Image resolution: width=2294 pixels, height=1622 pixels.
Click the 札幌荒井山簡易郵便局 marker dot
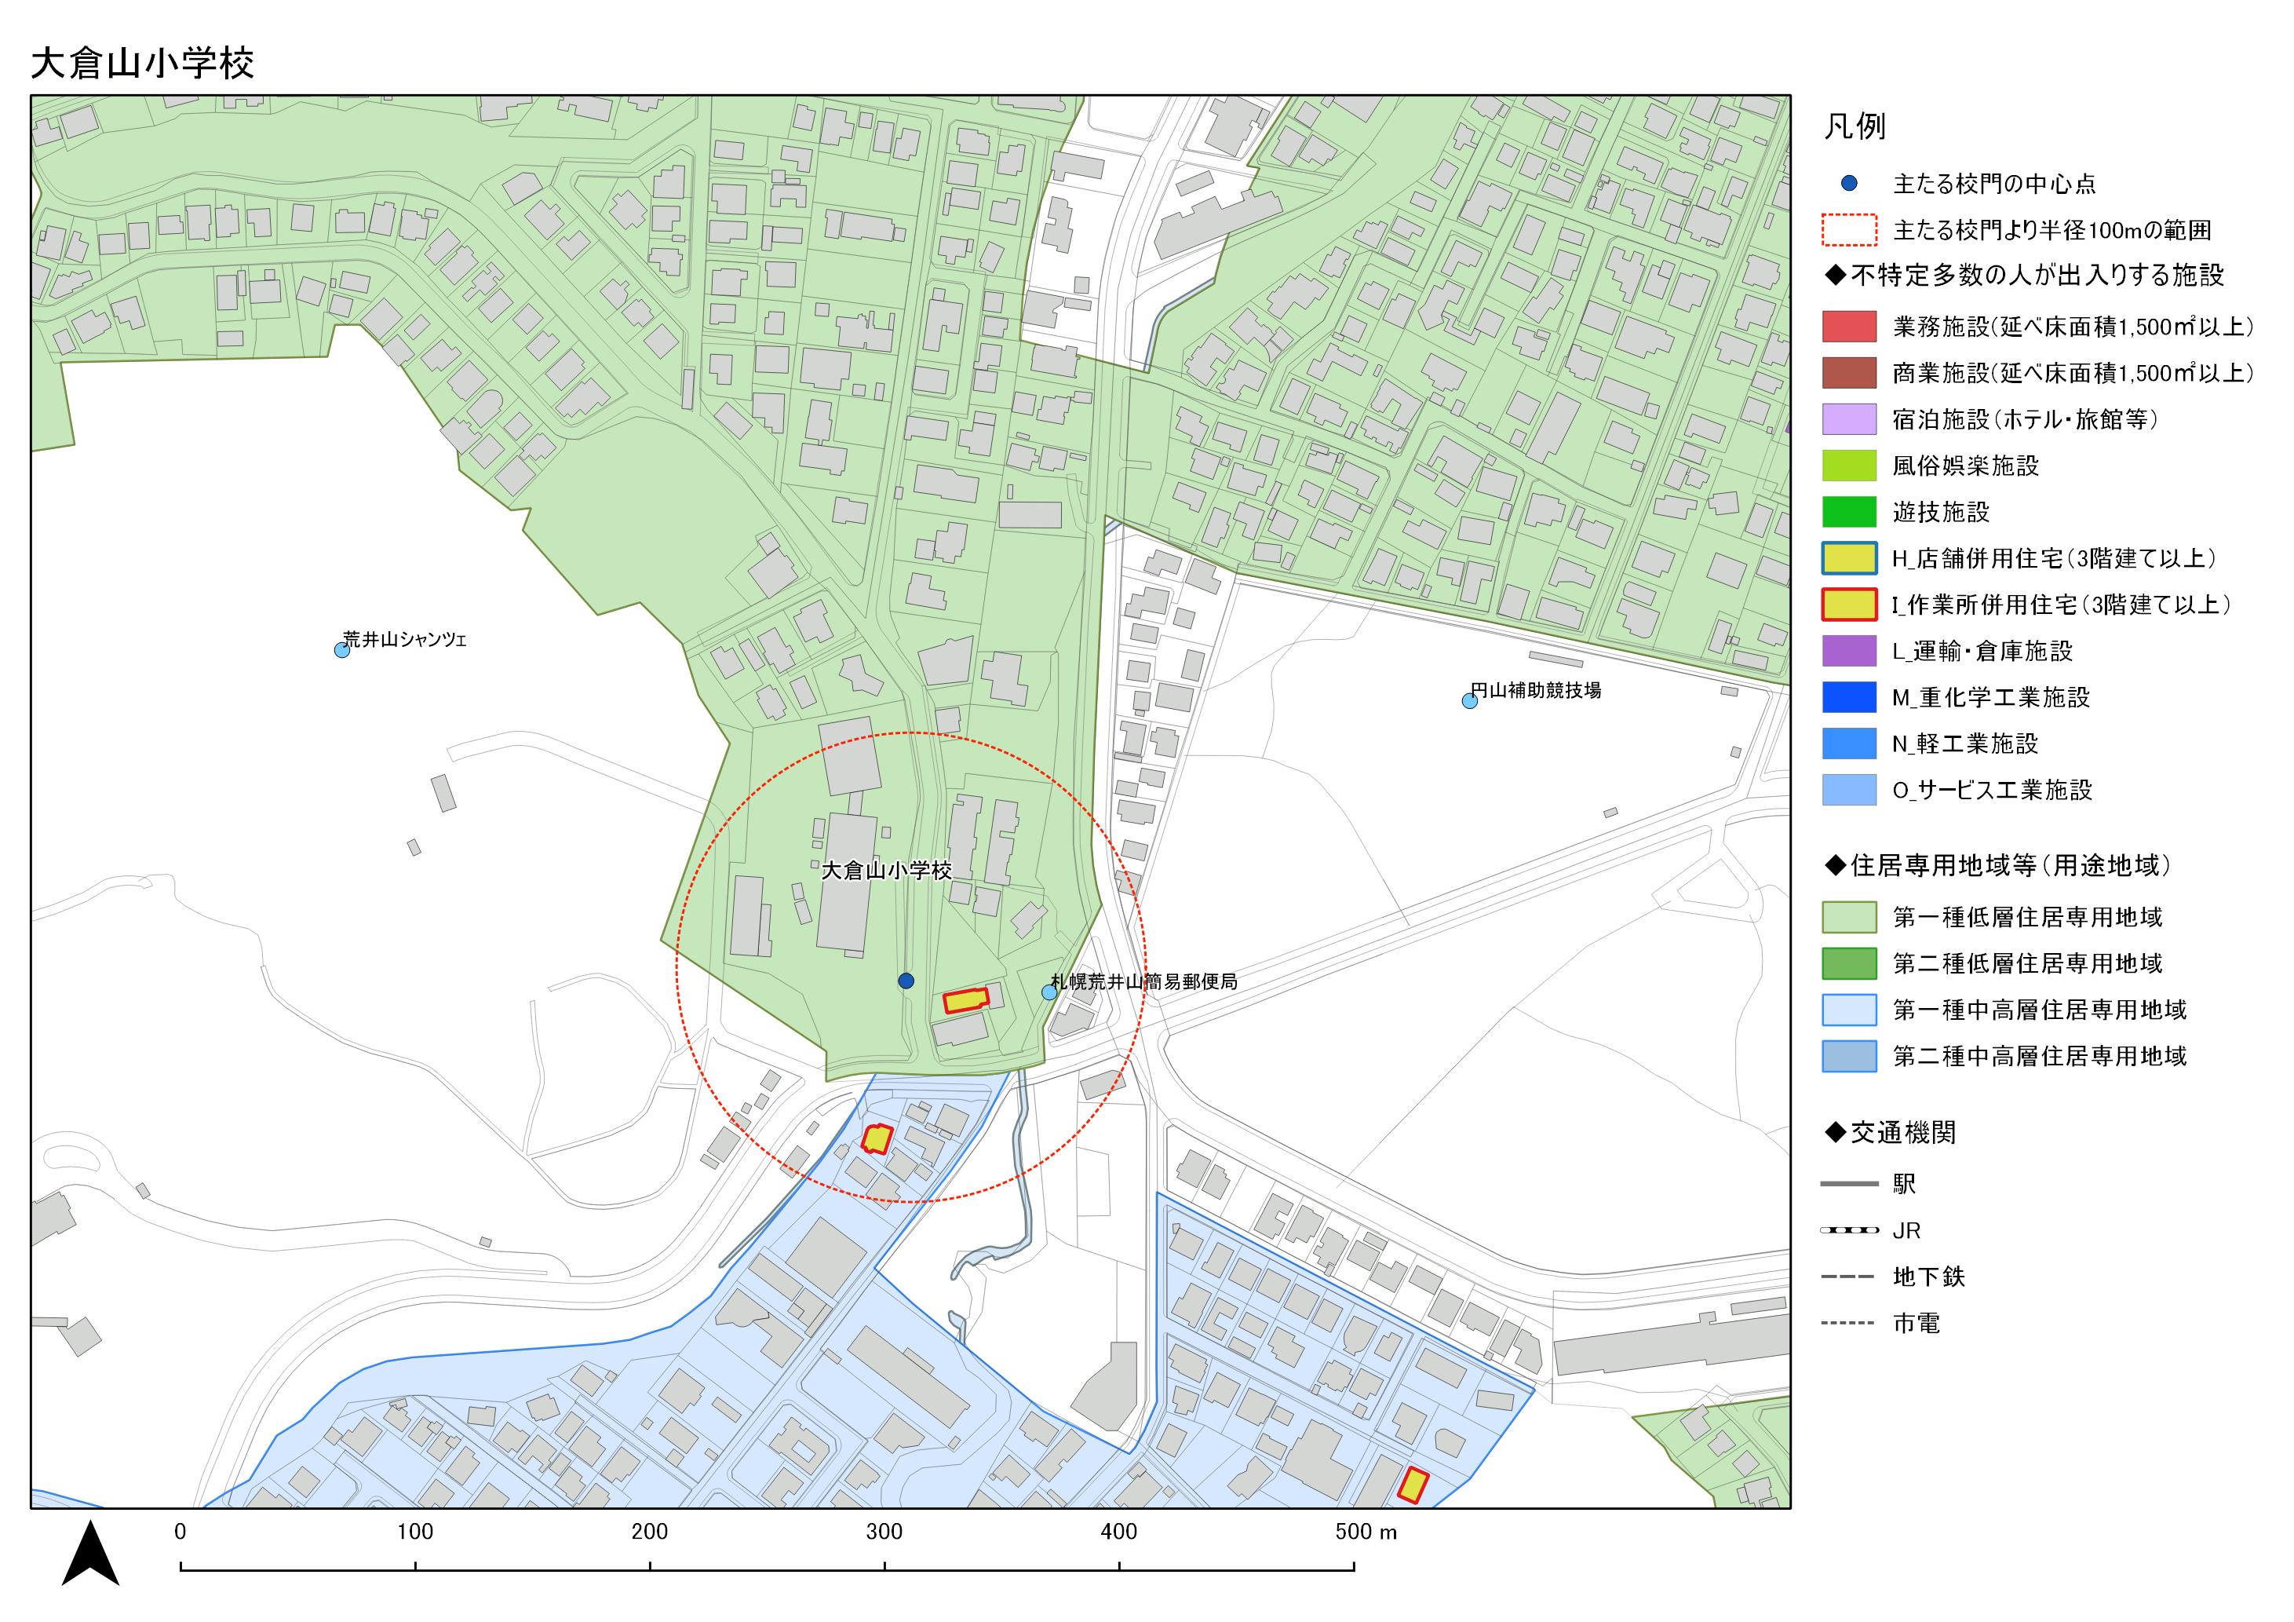[1048, 992]
